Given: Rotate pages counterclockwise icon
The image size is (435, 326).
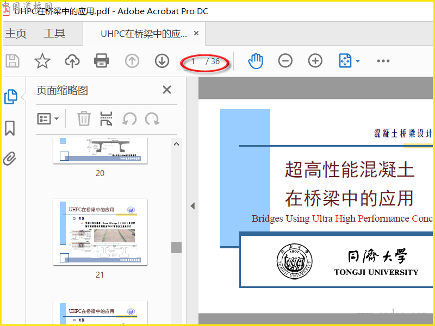Looking at the screenshot, I should pos(129,119).
